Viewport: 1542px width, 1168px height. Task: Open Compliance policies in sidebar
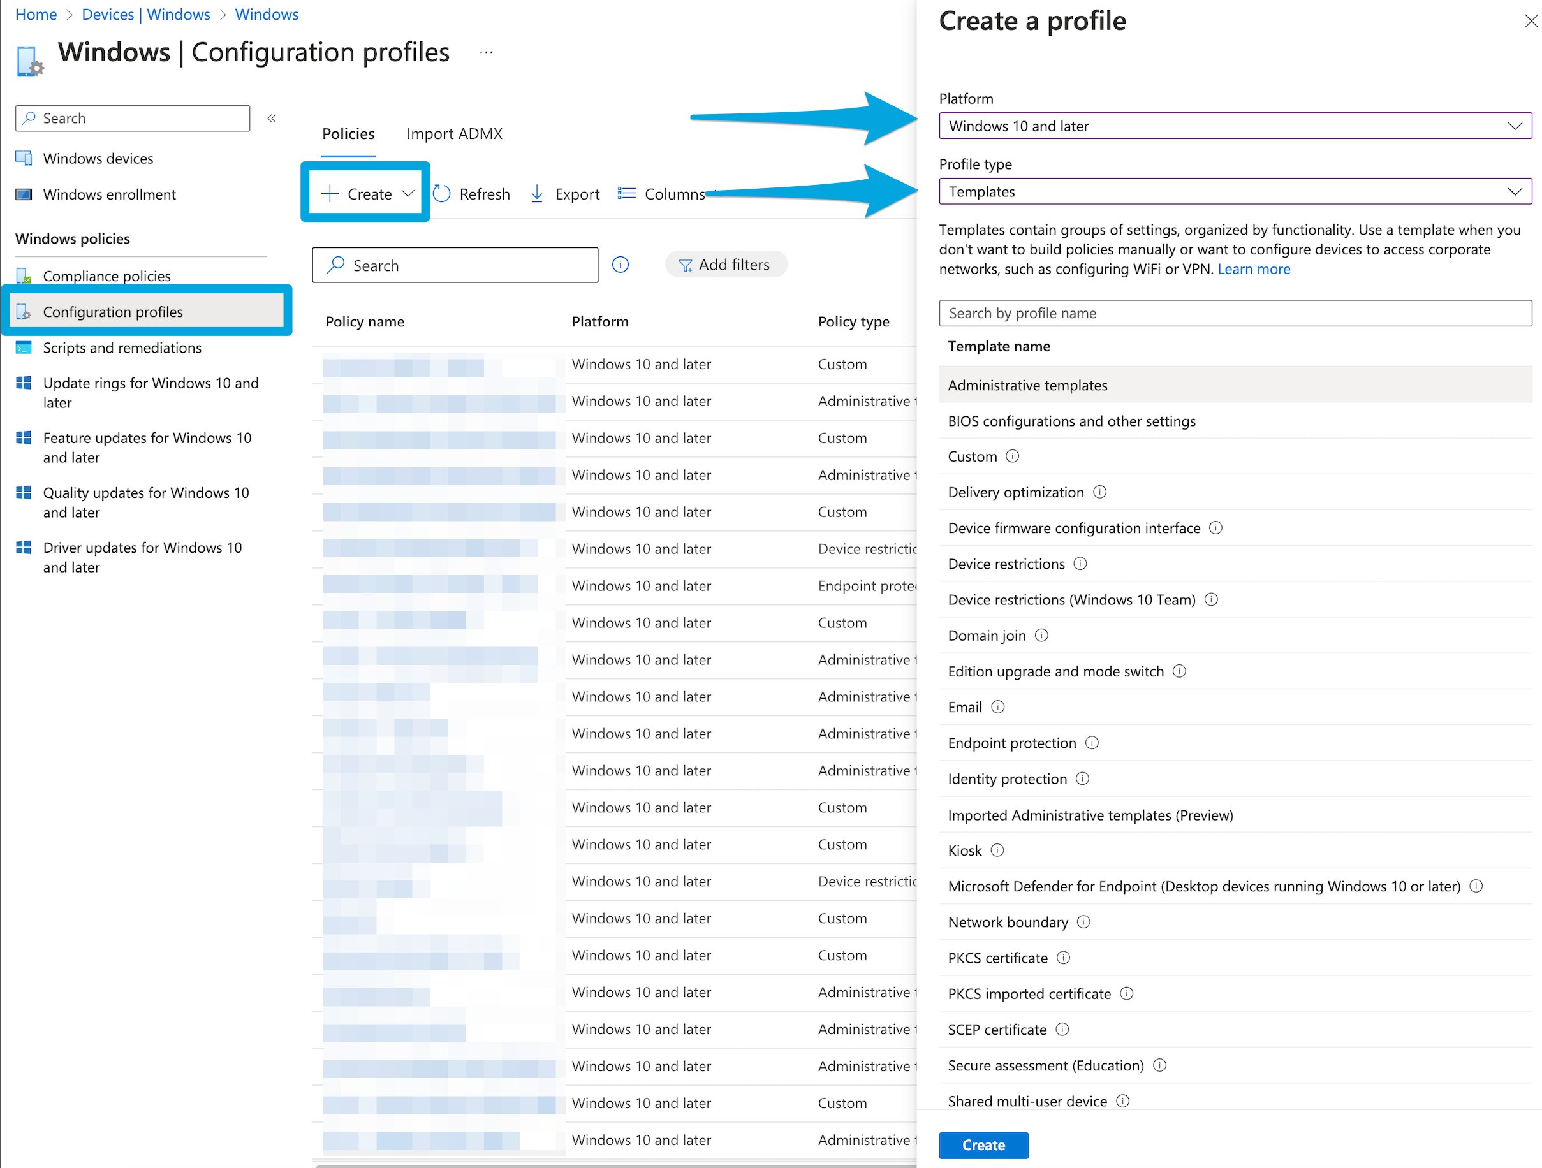(106, 276)
